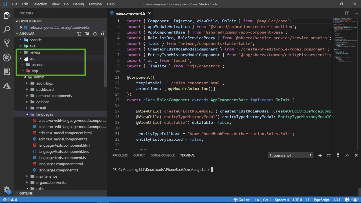Maximize the terminal panel with up chevron

coord(347,155)
